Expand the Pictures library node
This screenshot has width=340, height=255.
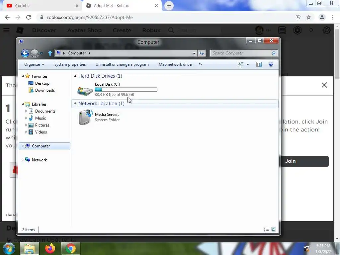(x=26, y=125)
